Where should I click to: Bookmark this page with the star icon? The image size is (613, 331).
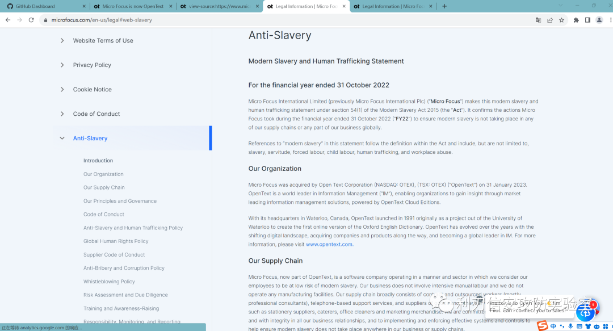pyautogui.click(x=562, y=20)
